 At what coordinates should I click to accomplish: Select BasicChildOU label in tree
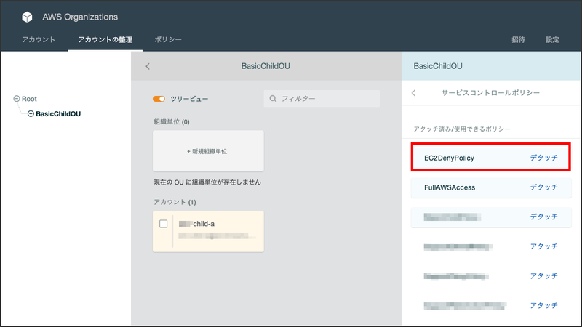point(58,114)
